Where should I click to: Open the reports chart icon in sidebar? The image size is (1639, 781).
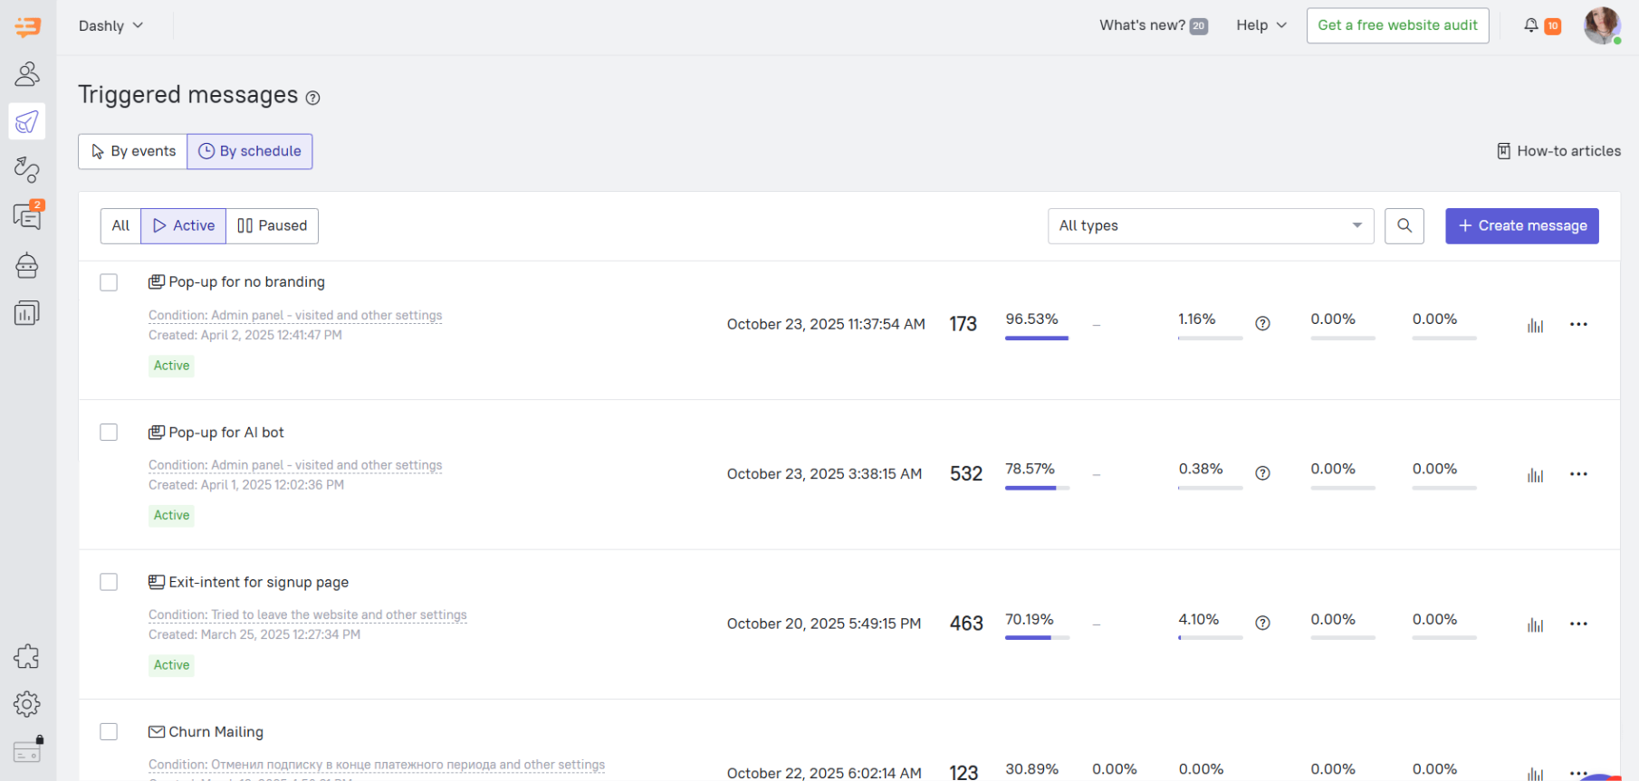[x=27, y=313]
